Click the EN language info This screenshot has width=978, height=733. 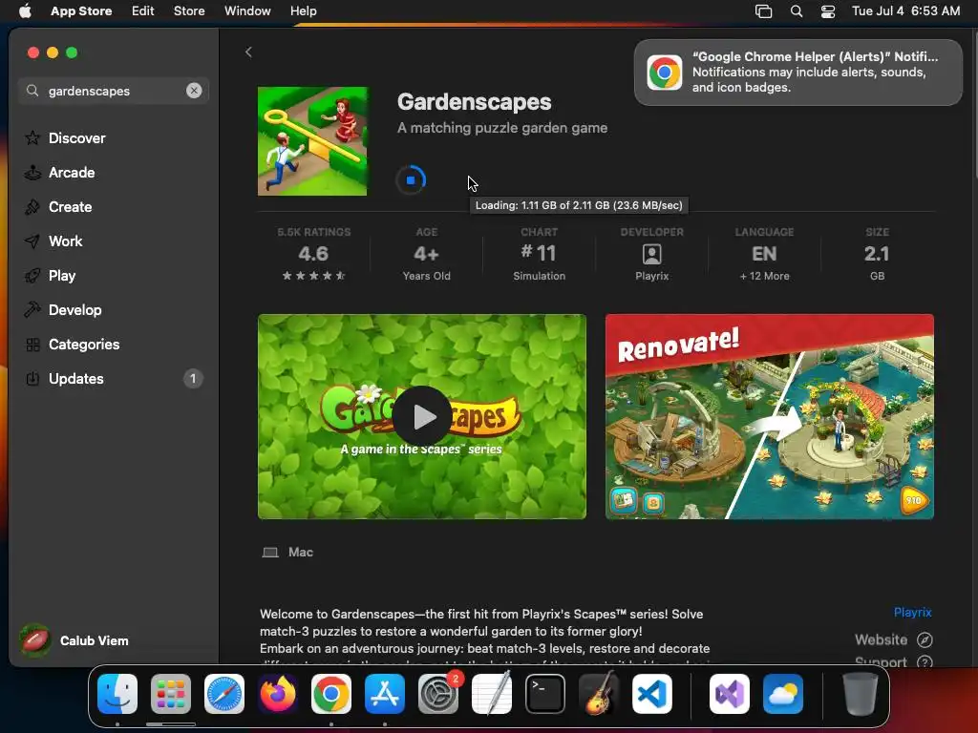tap(764, 255)
